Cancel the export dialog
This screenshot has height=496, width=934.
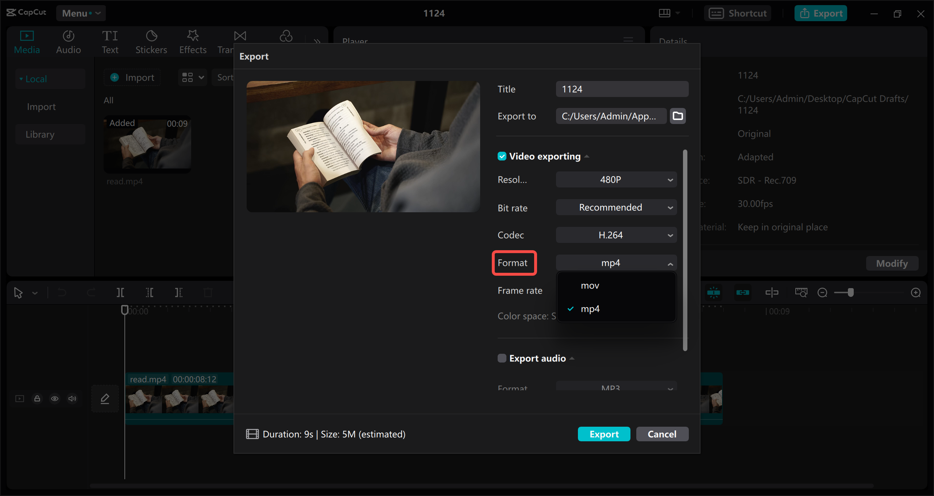(x=662, y=434)
